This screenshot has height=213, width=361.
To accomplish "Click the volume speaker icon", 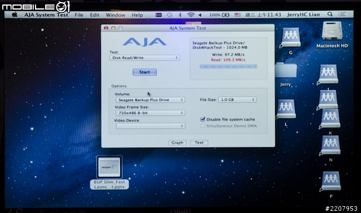I will coord(200,15).
